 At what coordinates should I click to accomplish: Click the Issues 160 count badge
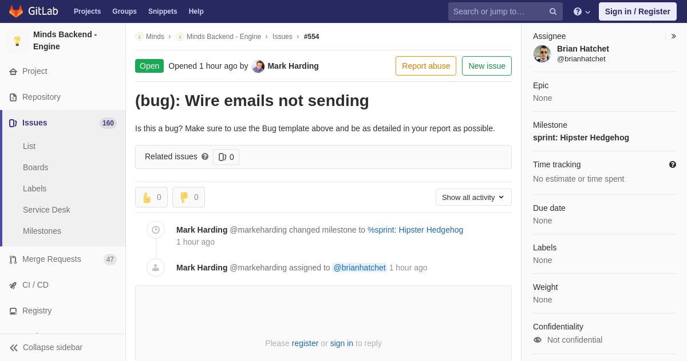108,123
